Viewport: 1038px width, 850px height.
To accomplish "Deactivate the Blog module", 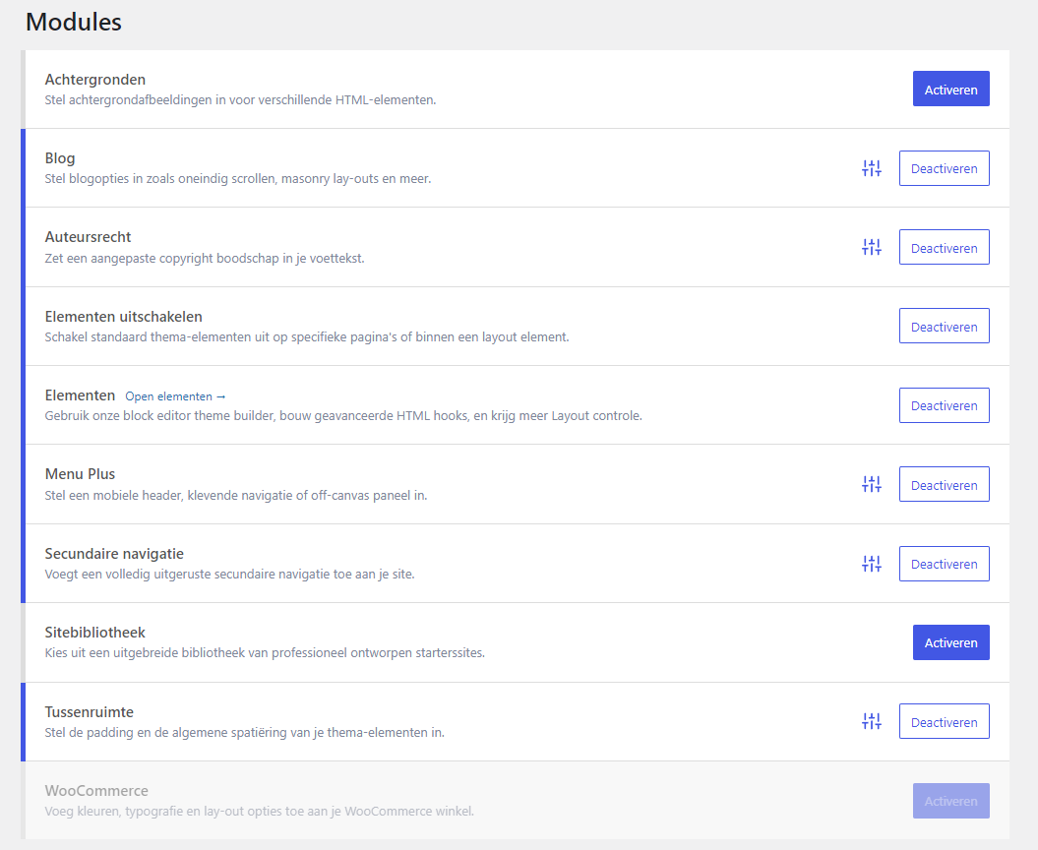I will click(944, 168).
